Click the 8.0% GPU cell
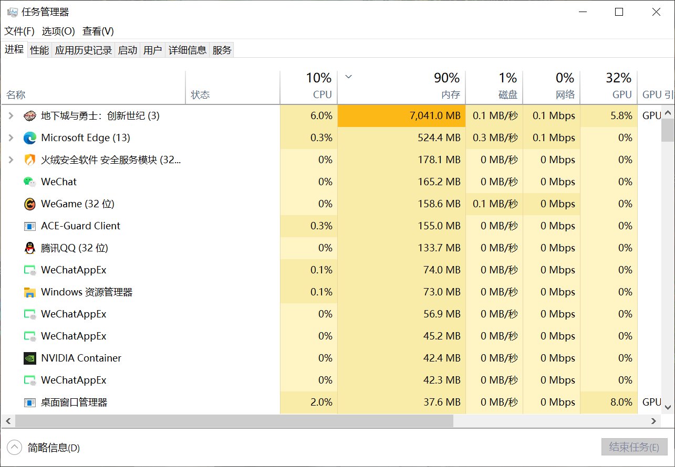Screen dimensions: 675x467 pyautogui.click(x=609, y=402)
